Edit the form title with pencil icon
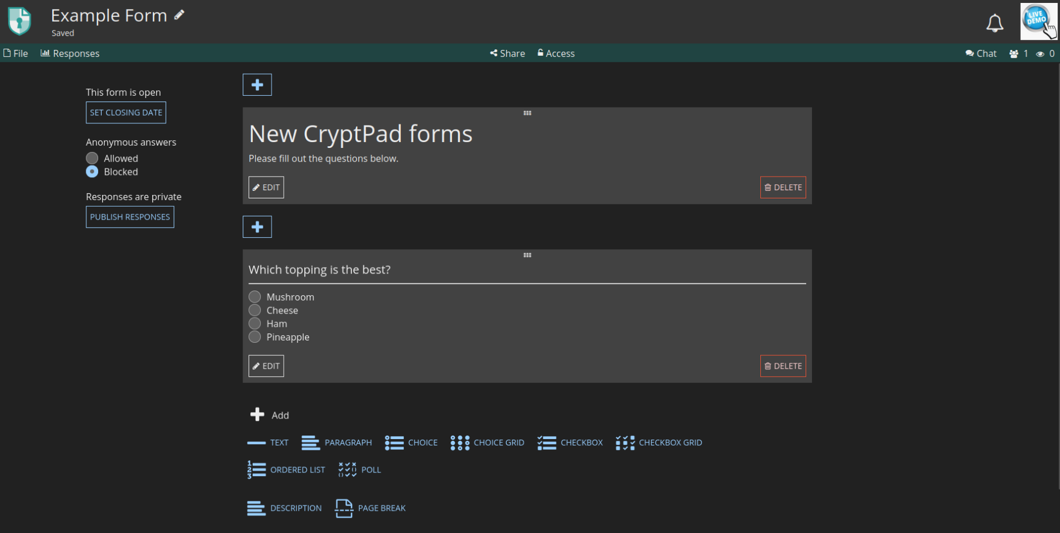1060x533 pixels. 179,15
